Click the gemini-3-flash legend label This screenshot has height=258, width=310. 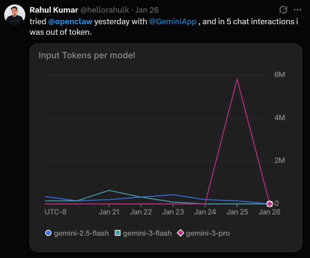(x=147, y=233)
